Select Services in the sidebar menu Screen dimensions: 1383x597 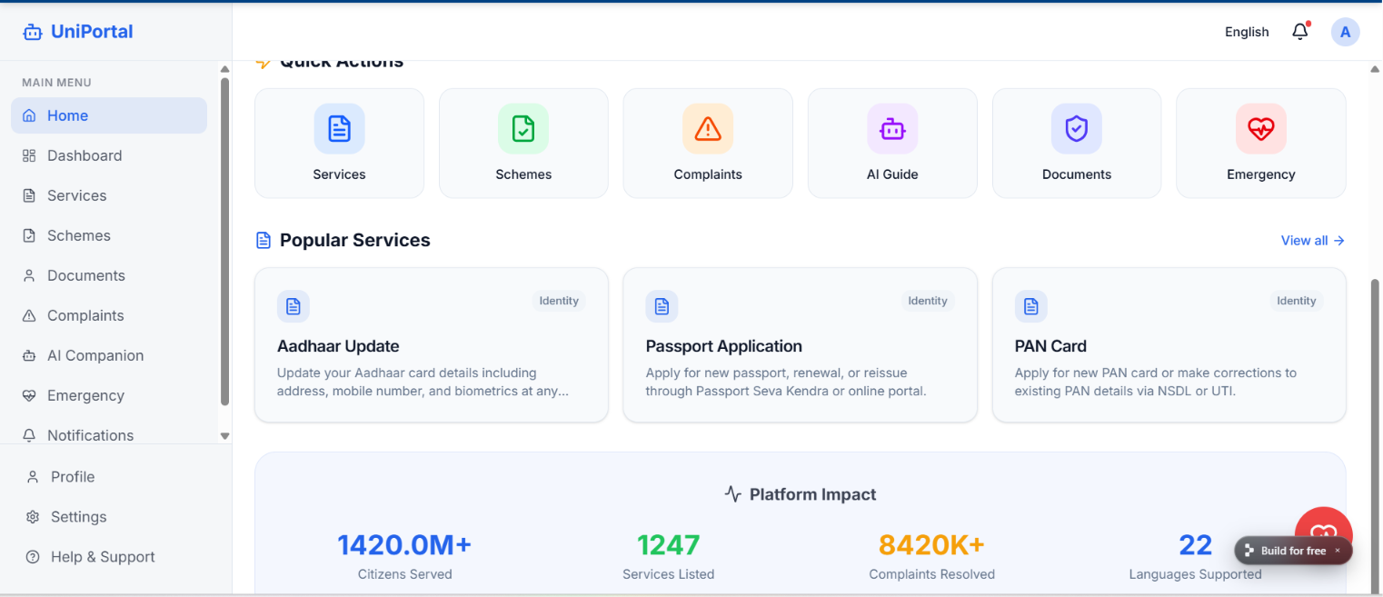(109, 195)
